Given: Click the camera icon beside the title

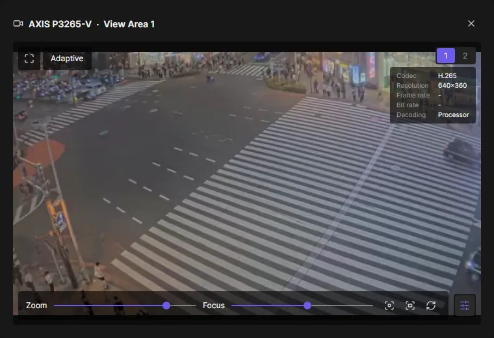Looking at the screenshot, I should 18,23.
